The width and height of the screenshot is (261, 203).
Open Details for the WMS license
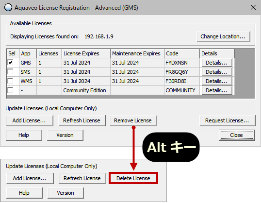pos(217,81)
